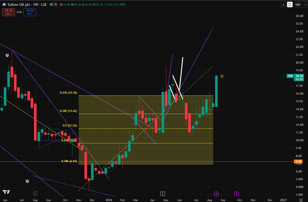The image size is (308, 202).
Task: Click the green market status dot
Action: click(51, 5)
